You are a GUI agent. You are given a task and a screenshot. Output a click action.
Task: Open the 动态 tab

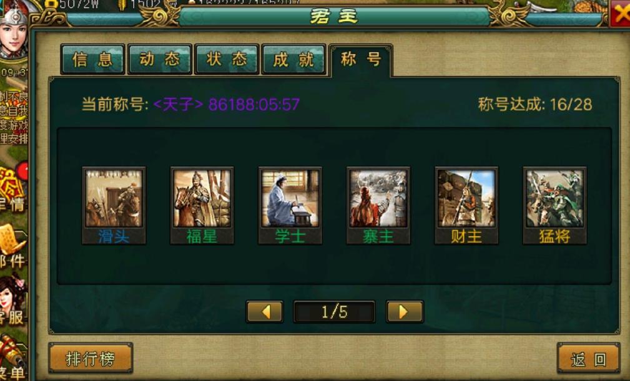(x=159, y=59)
